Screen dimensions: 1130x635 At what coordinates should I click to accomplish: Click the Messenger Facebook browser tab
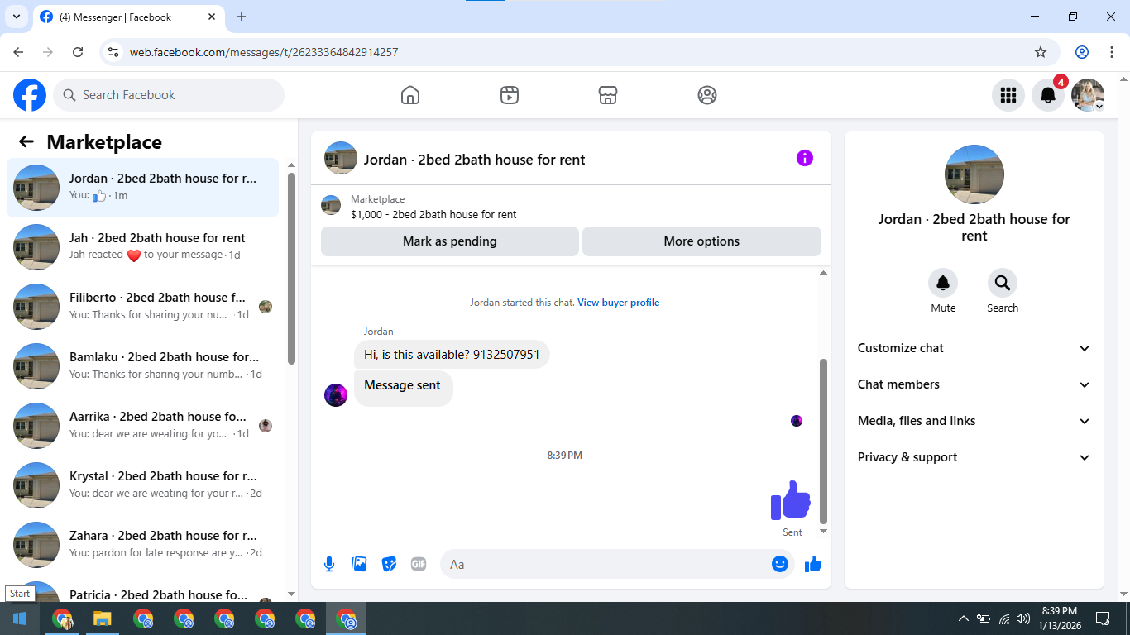127,17
